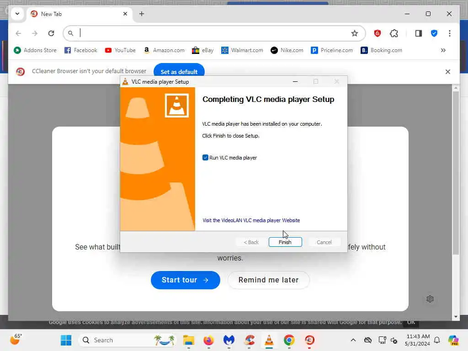Click the network display tray icon
Screen dimensions: 468x351
click(382, 340)
